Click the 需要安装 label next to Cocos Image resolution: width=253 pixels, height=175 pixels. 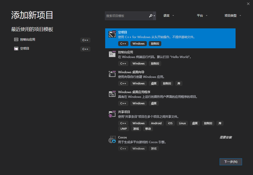226,137
